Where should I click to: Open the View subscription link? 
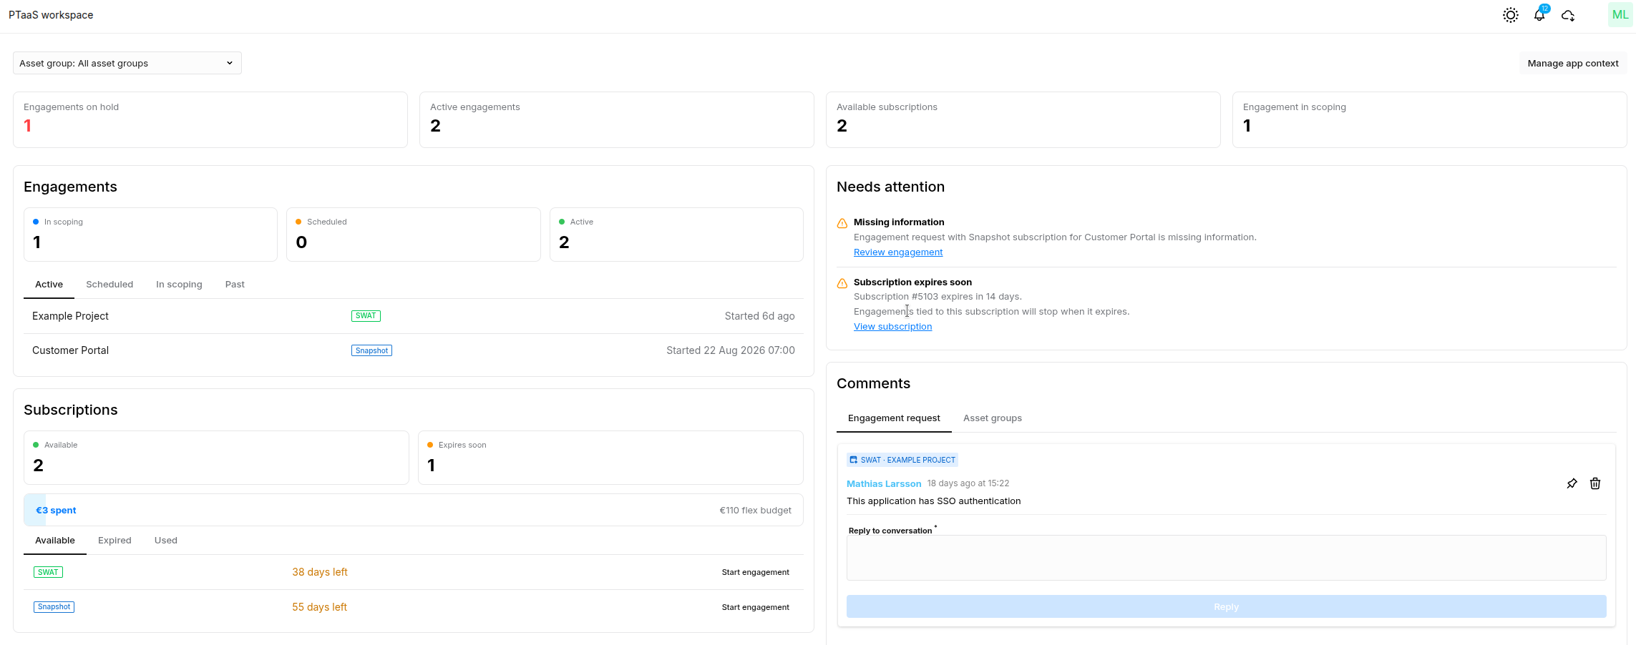pos(892,327)
